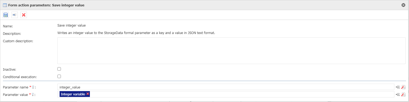Image resolution: width=409 pixels, height=102 pixels.
Task: Close the Form action parameters dialog
Action: click(403, 5)
